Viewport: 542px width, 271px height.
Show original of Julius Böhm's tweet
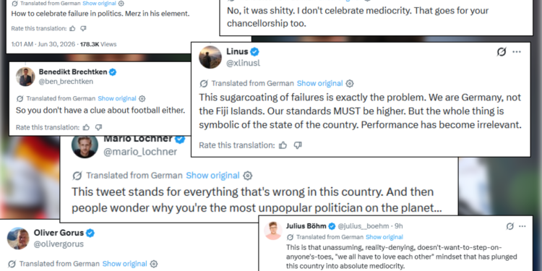(x=384, y=237)
